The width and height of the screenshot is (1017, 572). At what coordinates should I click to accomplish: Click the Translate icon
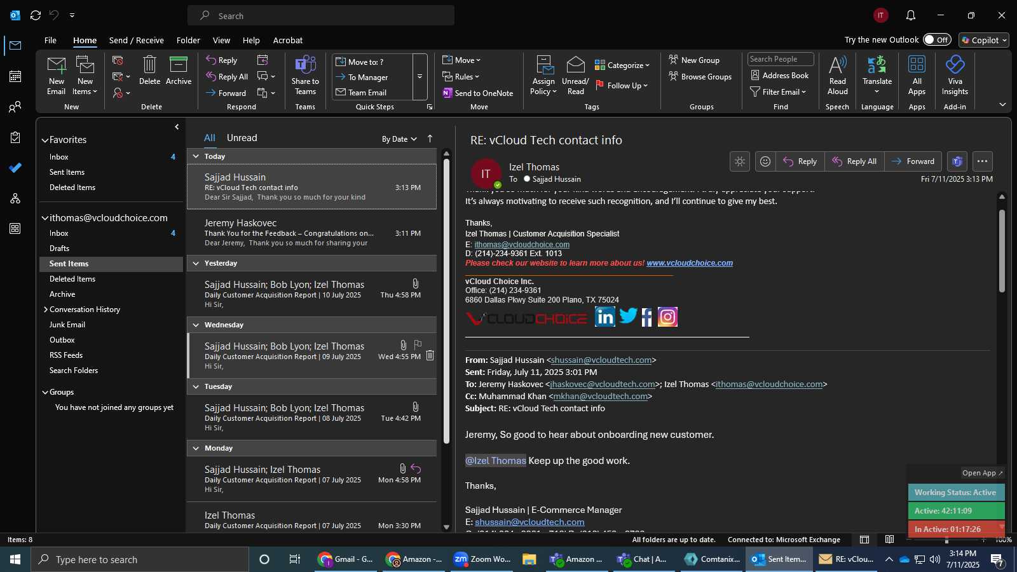(877, 76)
